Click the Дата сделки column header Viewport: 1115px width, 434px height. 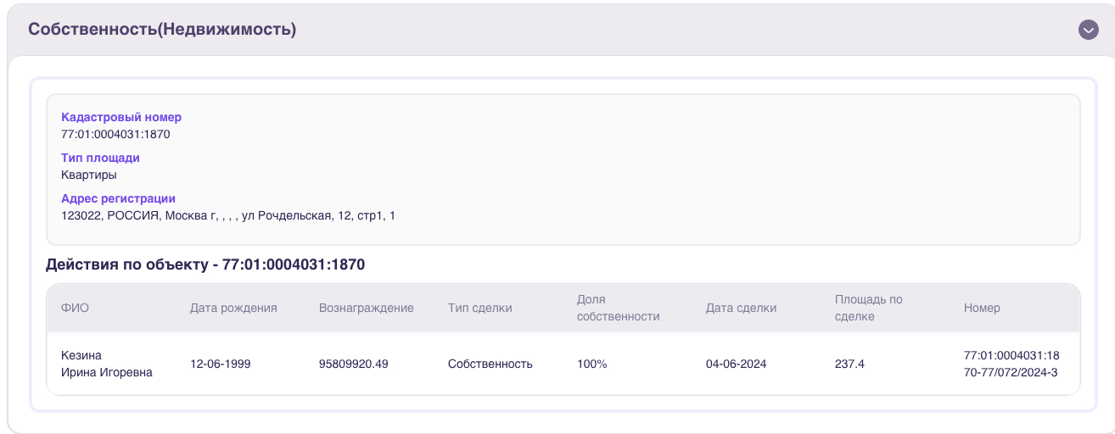[x=741, y=308]
